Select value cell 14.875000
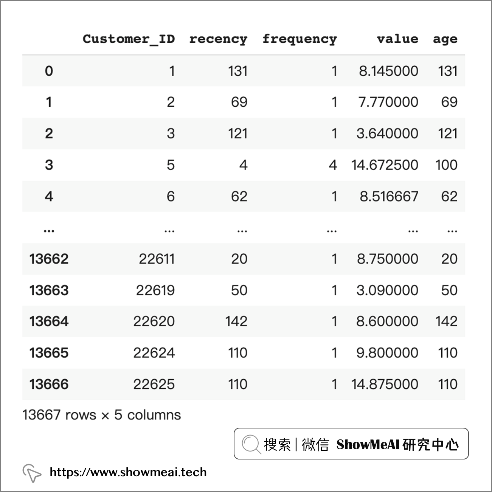 pyautogui.click(x=385, y=384)
